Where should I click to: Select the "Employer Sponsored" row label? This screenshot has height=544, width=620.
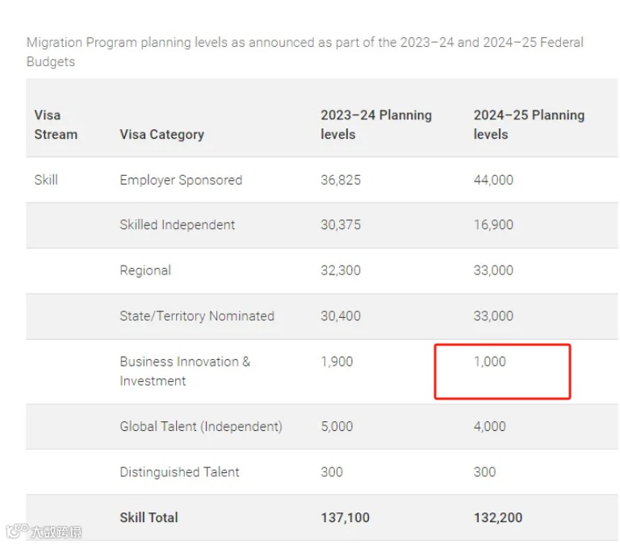point(181,180)
